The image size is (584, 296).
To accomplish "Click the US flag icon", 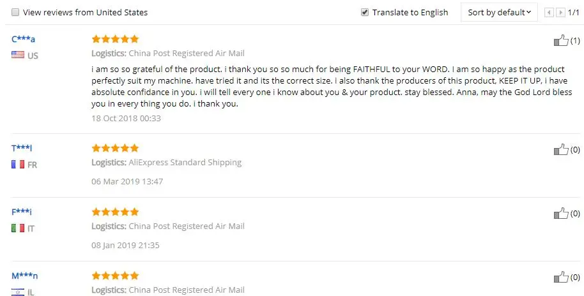I will [x=18, y=56].
